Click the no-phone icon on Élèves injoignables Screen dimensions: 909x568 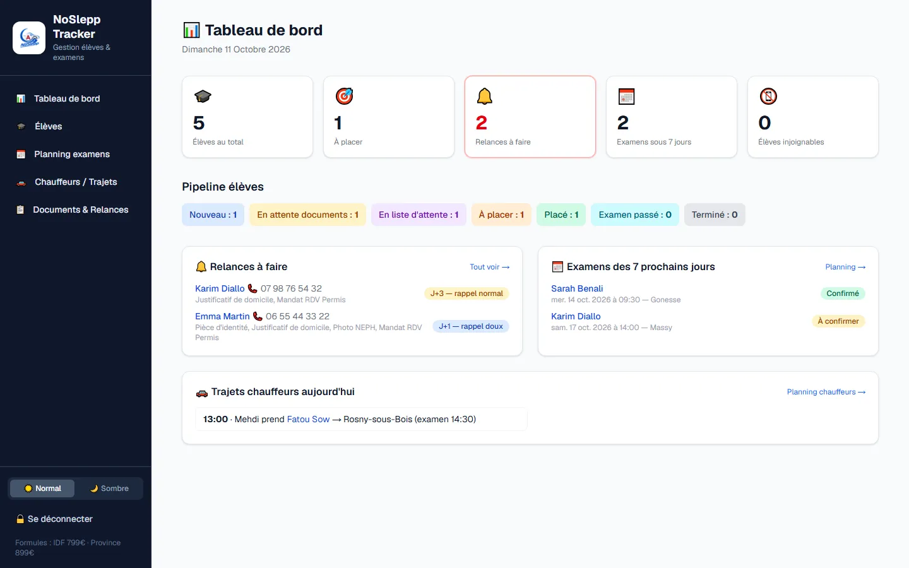pos(768,96)
